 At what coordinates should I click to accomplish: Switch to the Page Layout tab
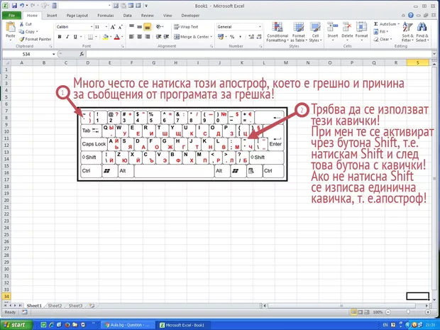[77, 16]
